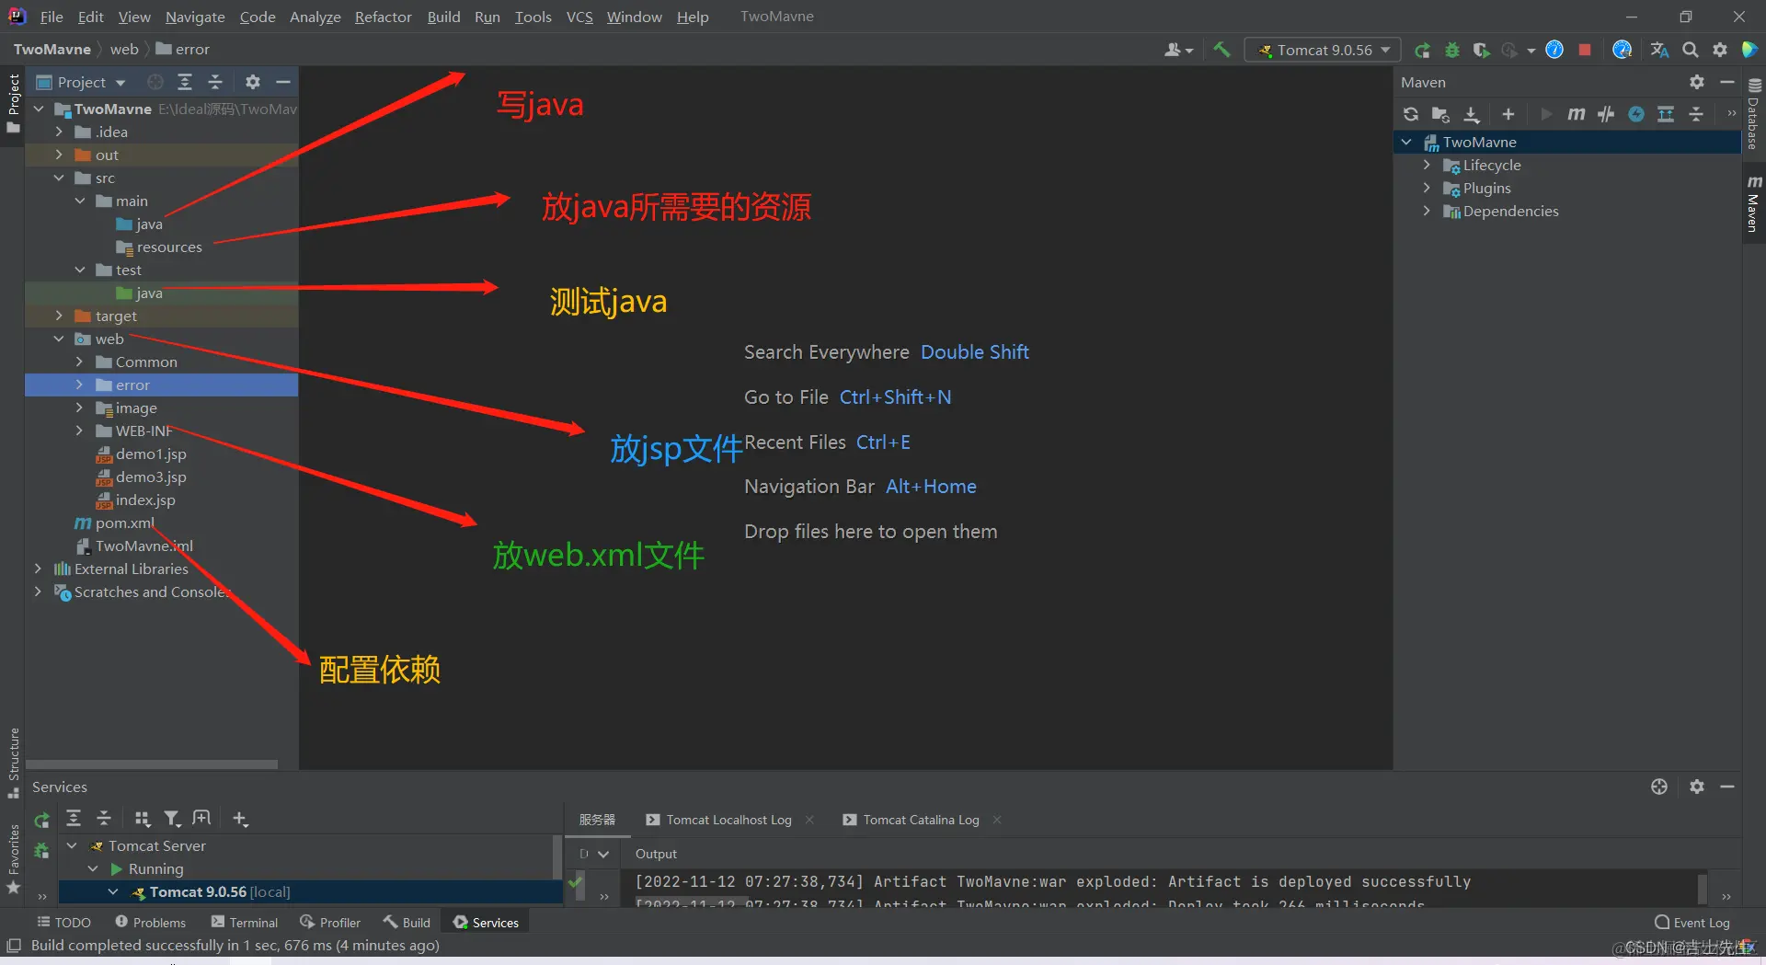Collapse the Tomcat Server node in Services
Image resolution: width=1766 pixels, height=965 pixels.
click(72, 845)
